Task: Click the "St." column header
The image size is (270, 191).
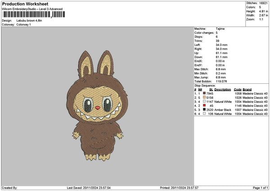Action: coord(211,90)
